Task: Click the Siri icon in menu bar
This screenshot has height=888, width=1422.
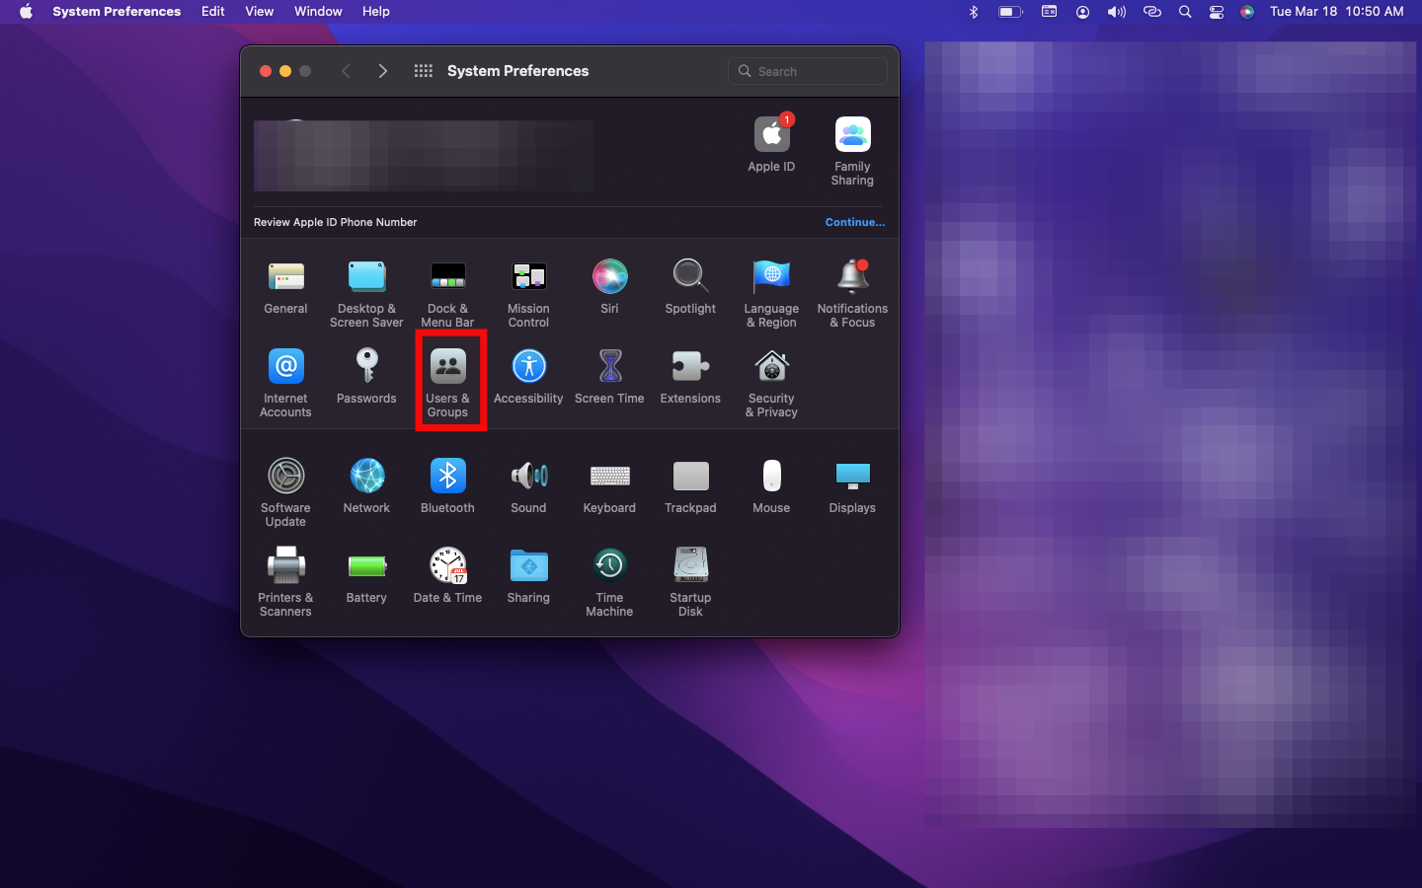Action: pyautogui.click(x=1247, y=12)
